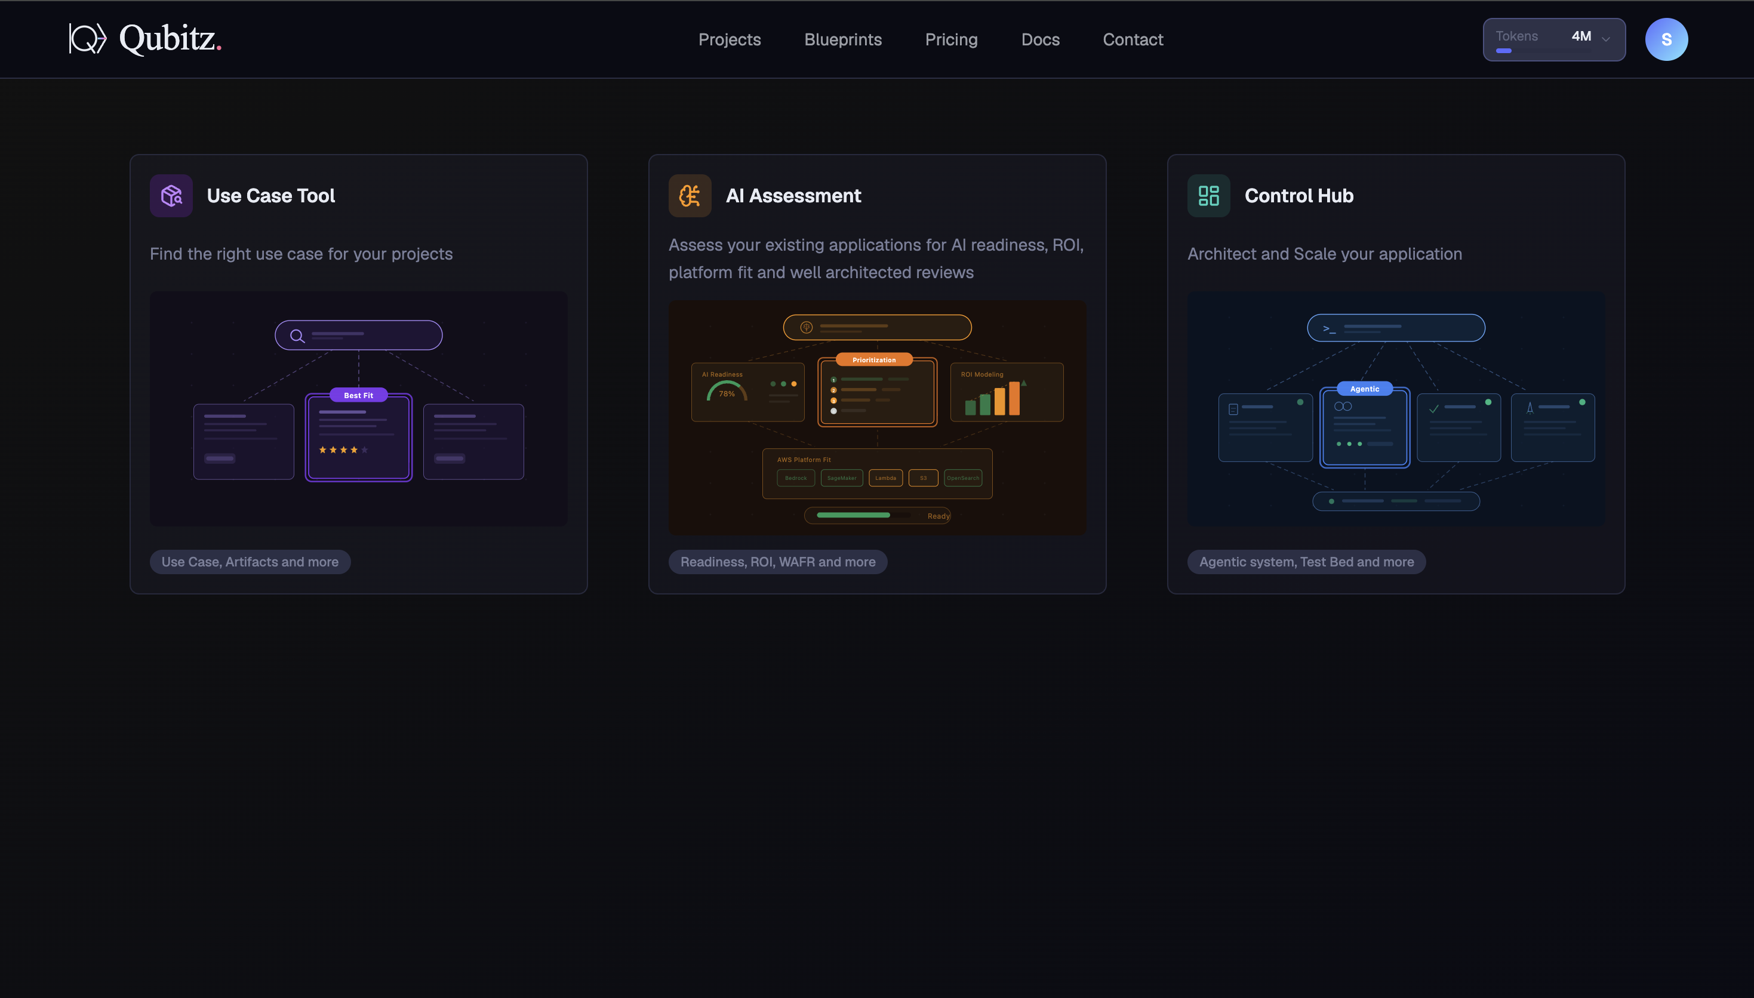This screenshot has width=1754, height=998.
Task: Click the terminal prompt icon in Control Hub
Action: pos(1328,329)
